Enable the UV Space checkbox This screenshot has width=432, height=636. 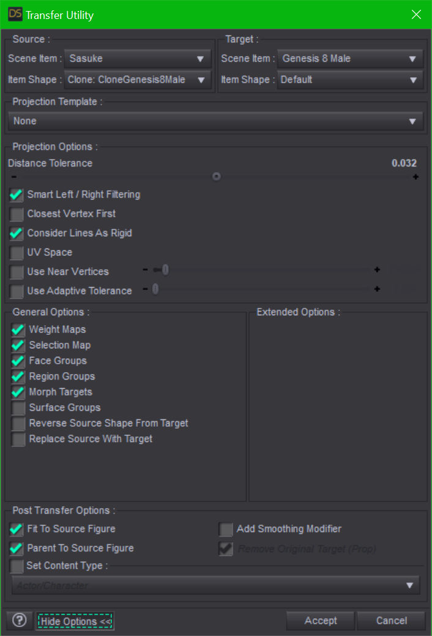click(17, 253)
